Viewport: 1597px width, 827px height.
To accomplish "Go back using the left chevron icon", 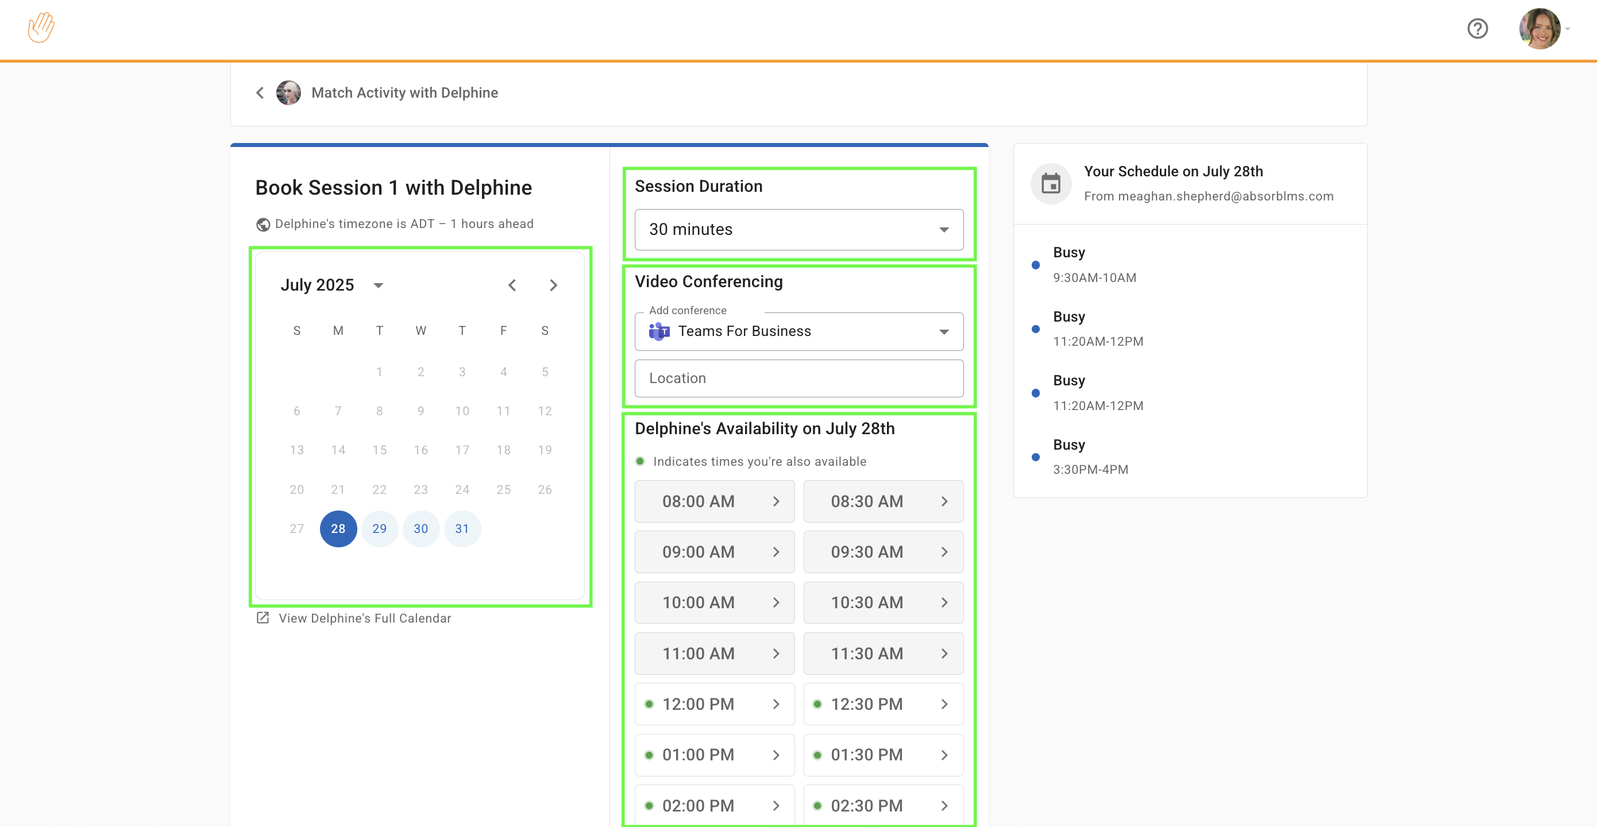I will tap(260, 93).
